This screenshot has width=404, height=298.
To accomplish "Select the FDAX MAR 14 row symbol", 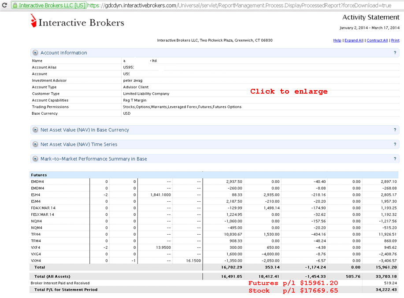I will [x=43, y=208].
